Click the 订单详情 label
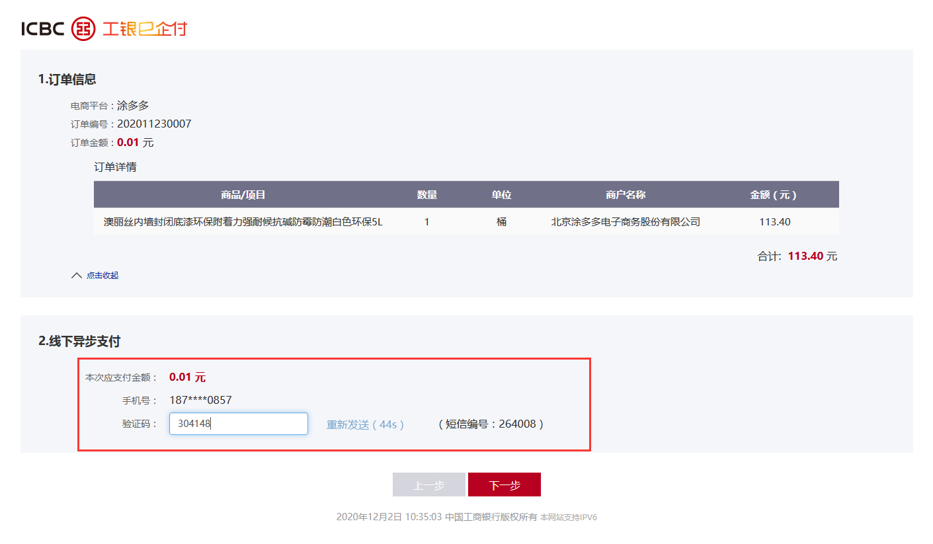 pos(115,167)
